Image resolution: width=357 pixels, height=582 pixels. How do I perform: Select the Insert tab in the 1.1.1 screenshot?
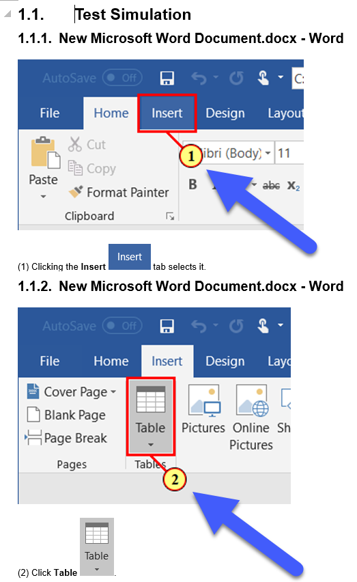[167, 113]
